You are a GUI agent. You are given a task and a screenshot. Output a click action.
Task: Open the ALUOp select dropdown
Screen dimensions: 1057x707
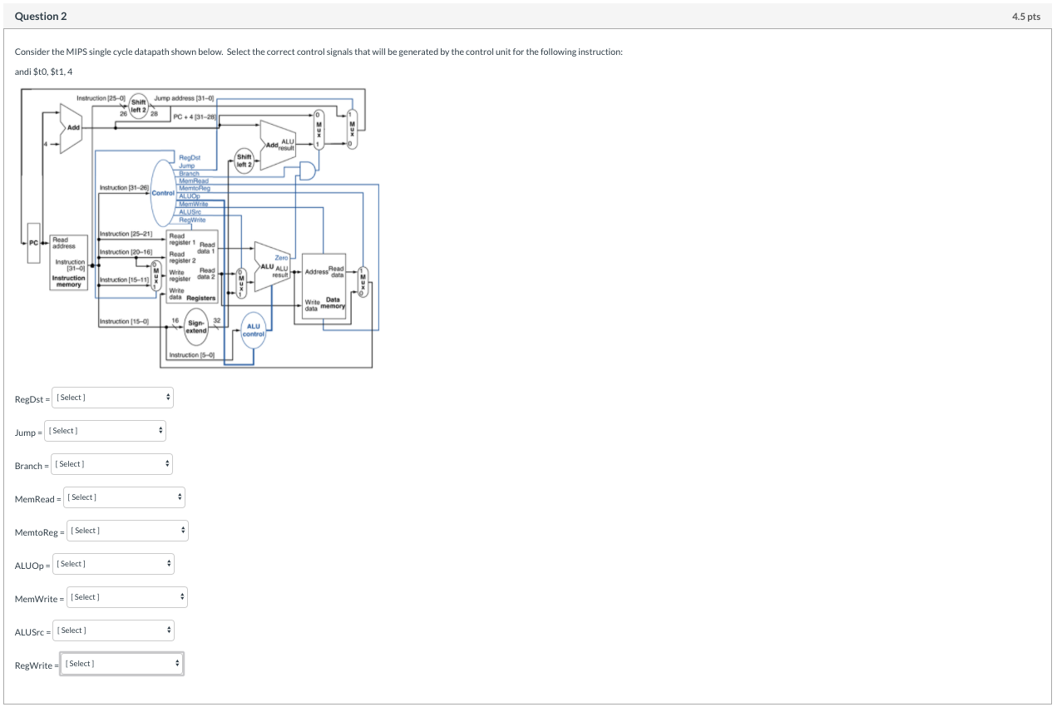[113, 563]
